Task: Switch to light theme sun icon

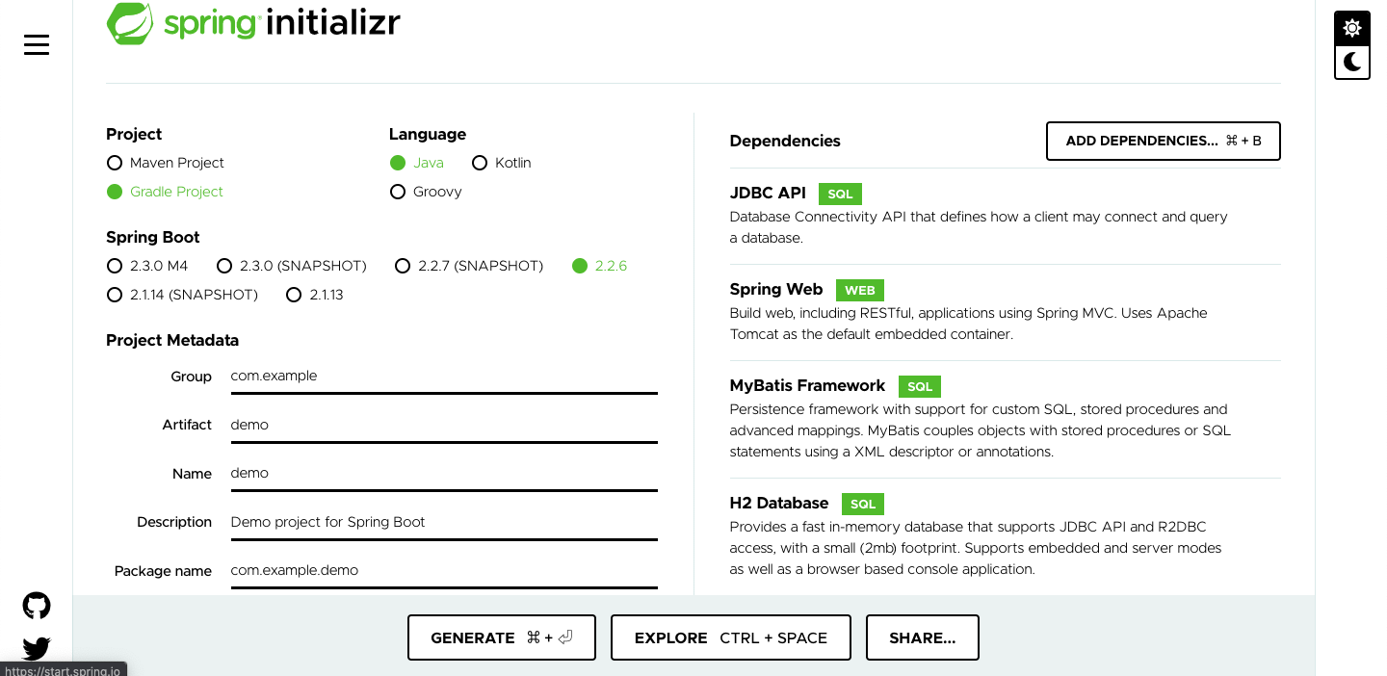Action: click(x=1352, y=28)
